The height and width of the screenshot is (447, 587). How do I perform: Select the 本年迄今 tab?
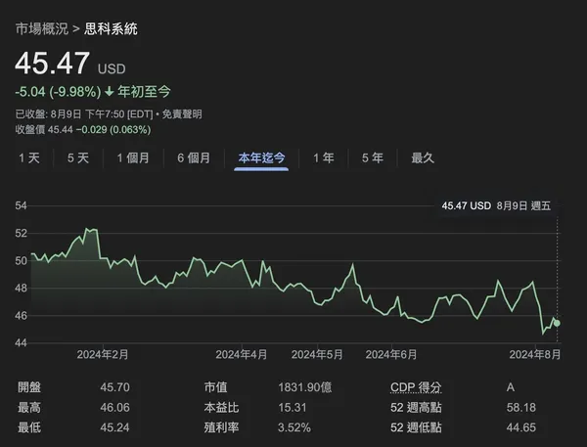261,158
